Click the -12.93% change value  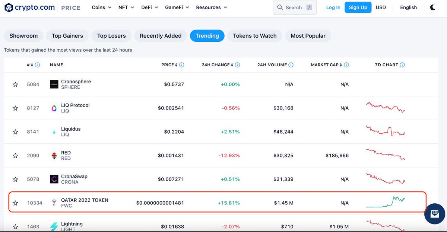(229, 156)
